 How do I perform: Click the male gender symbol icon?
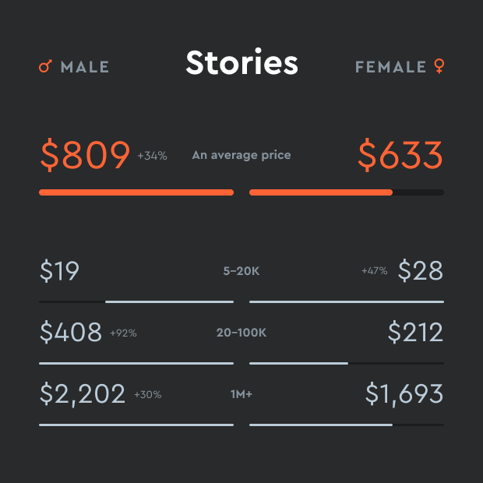pos(45,67)
